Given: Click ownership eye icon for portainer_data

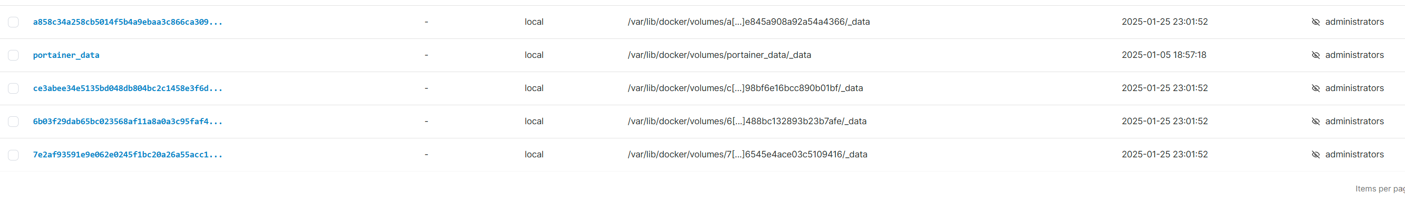Looking at the screenshot, I should [1316, 55].
